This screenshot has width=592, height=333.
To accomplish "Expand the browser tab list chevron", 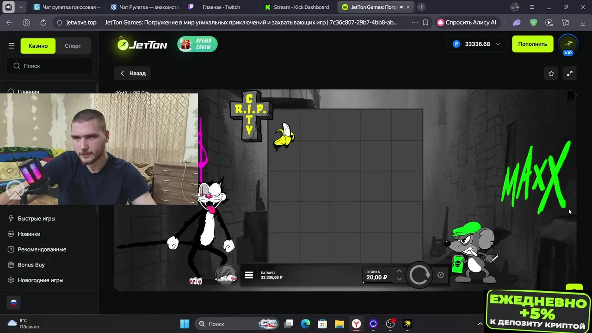I will (21, 7).
